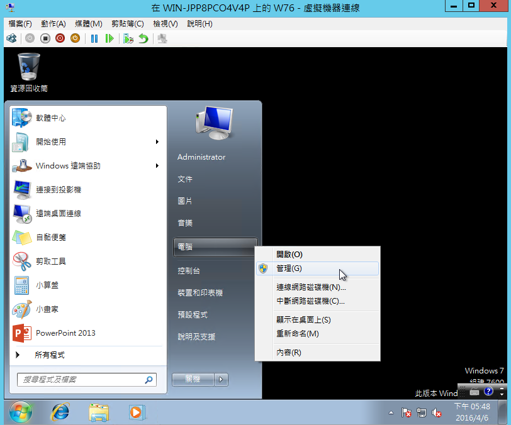511x425 pixels.
Task: Create a checkpoint with the toolbar icon
Action: pyautogui.click(x=128, y=38)
